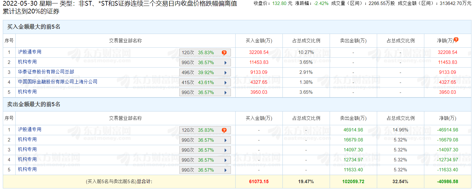The height and width of the screenshot is (190, 474).
Task: Click the 4327.65 buy amount for 中国国际金融
Action: [x=259, y=82]
